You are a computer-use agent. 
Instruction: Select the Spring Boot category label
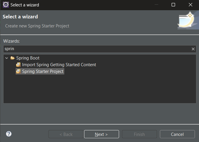(x=28, y=58)
